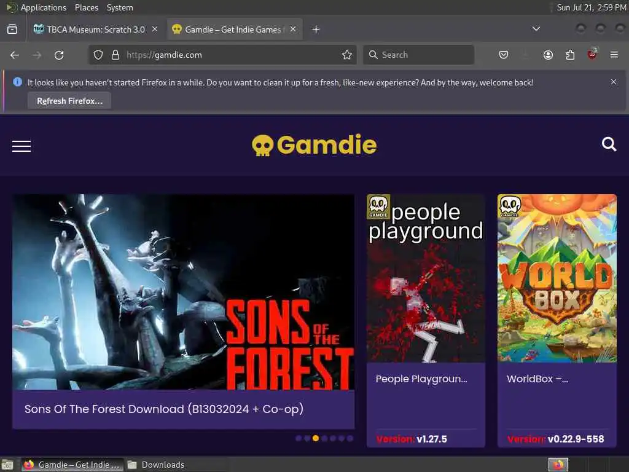Click the Firefox workspace switcher thumbnail

[558, 465]
